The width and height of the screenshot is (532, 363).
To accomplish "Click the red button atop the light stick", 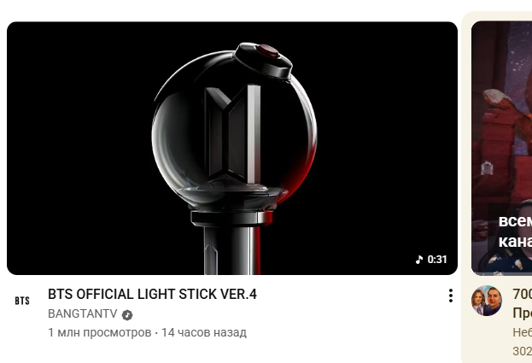I will point(268,51).
